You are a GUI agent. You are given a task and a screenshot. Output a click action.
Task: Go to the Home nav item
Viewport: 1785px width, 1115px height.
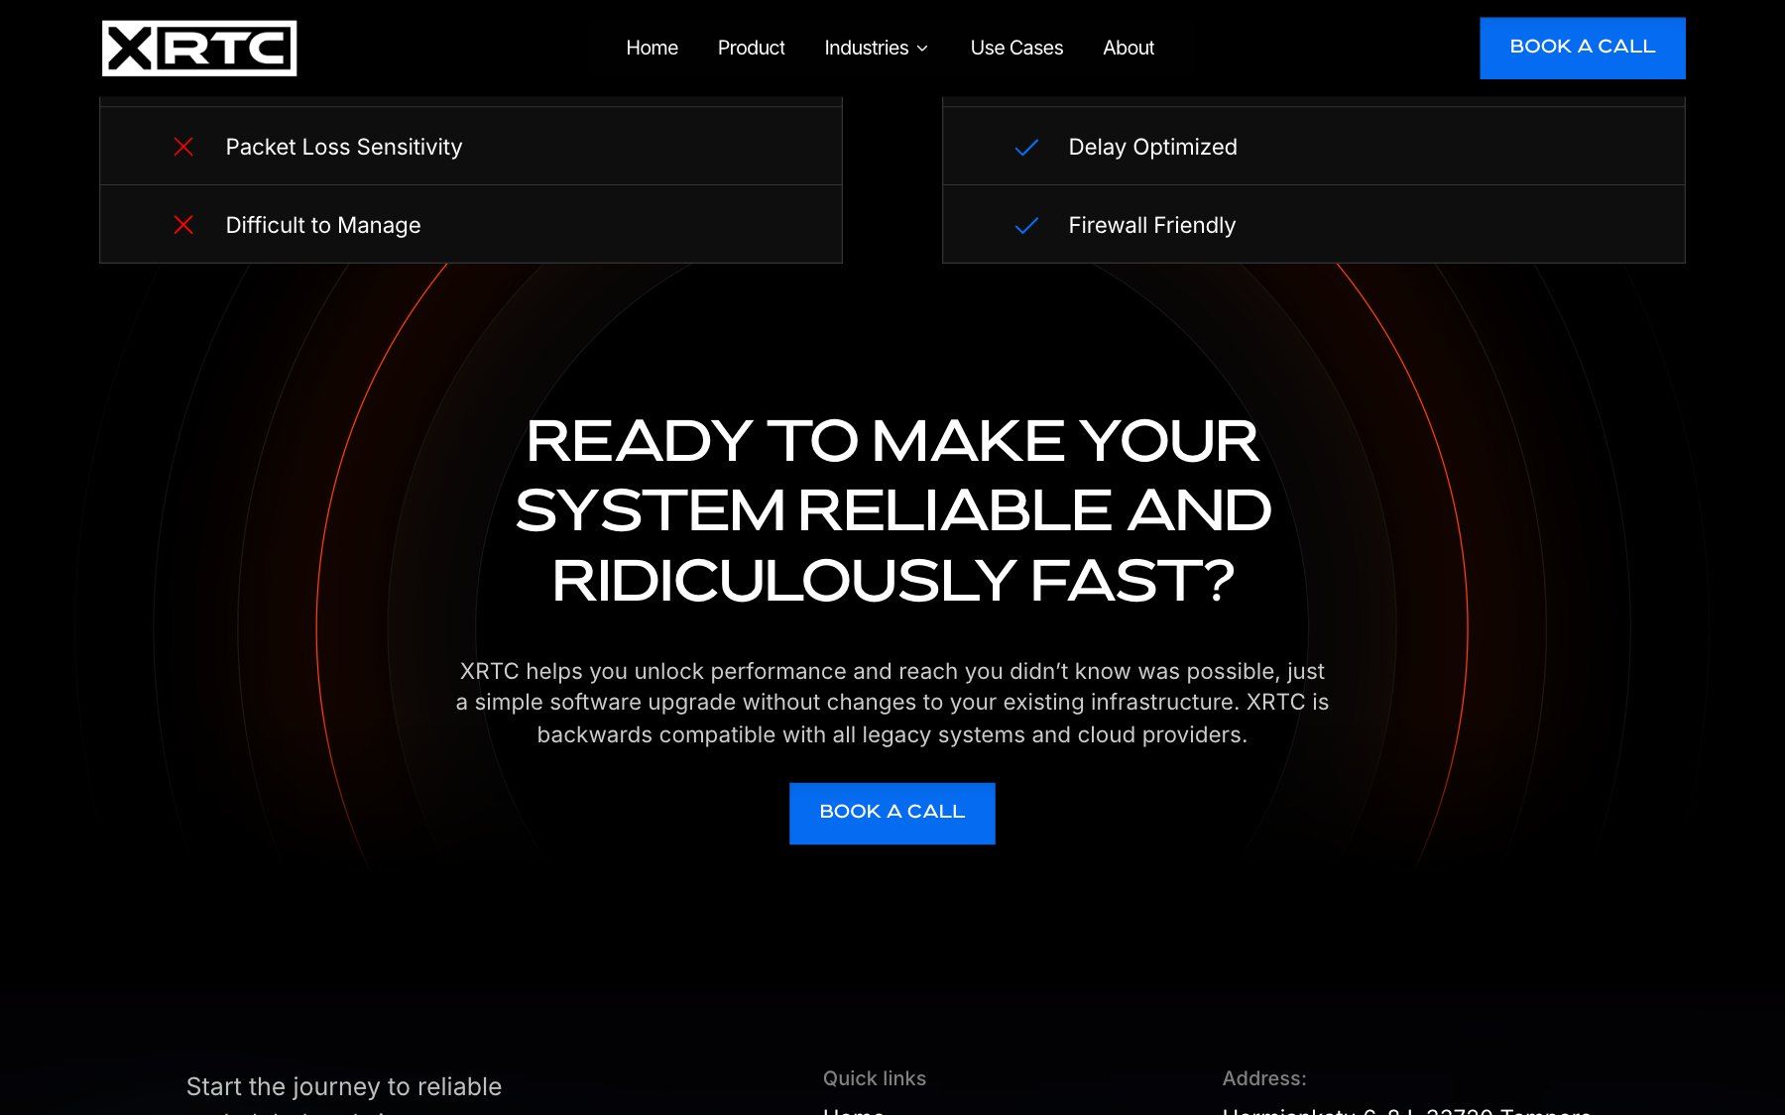click(652, 48)
